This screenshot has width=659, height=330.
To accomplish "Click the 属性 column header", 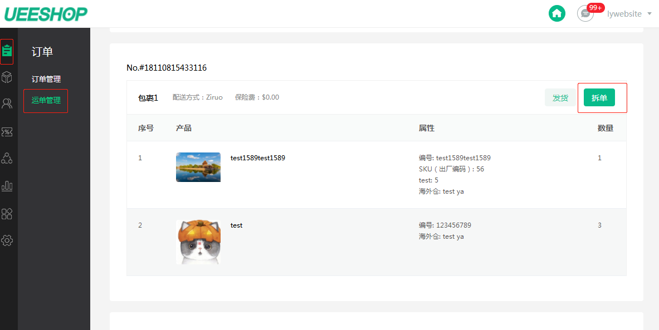I will (427, 128).
